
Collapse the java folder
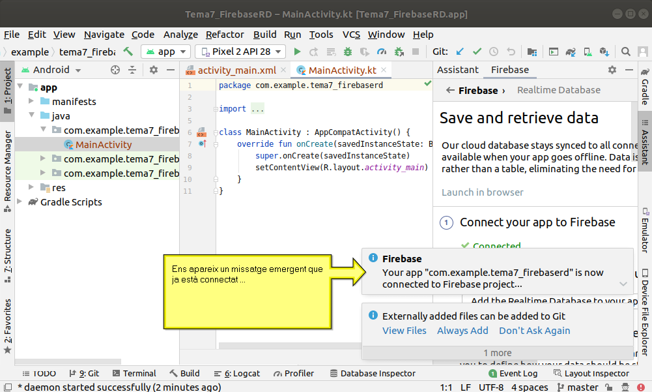pos(32,115)
